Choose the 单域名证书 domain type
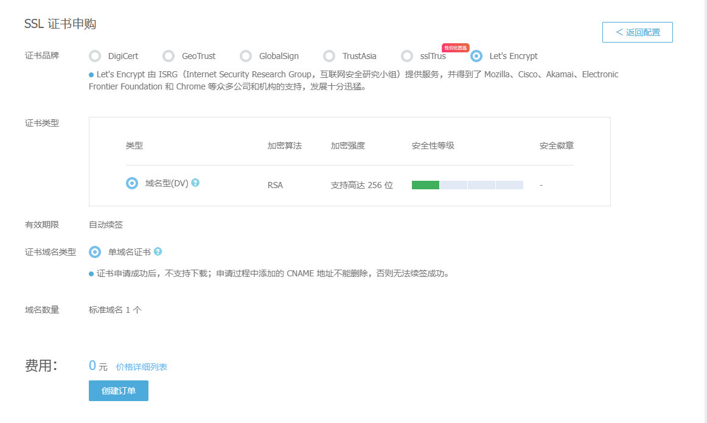 coord(95,252)
